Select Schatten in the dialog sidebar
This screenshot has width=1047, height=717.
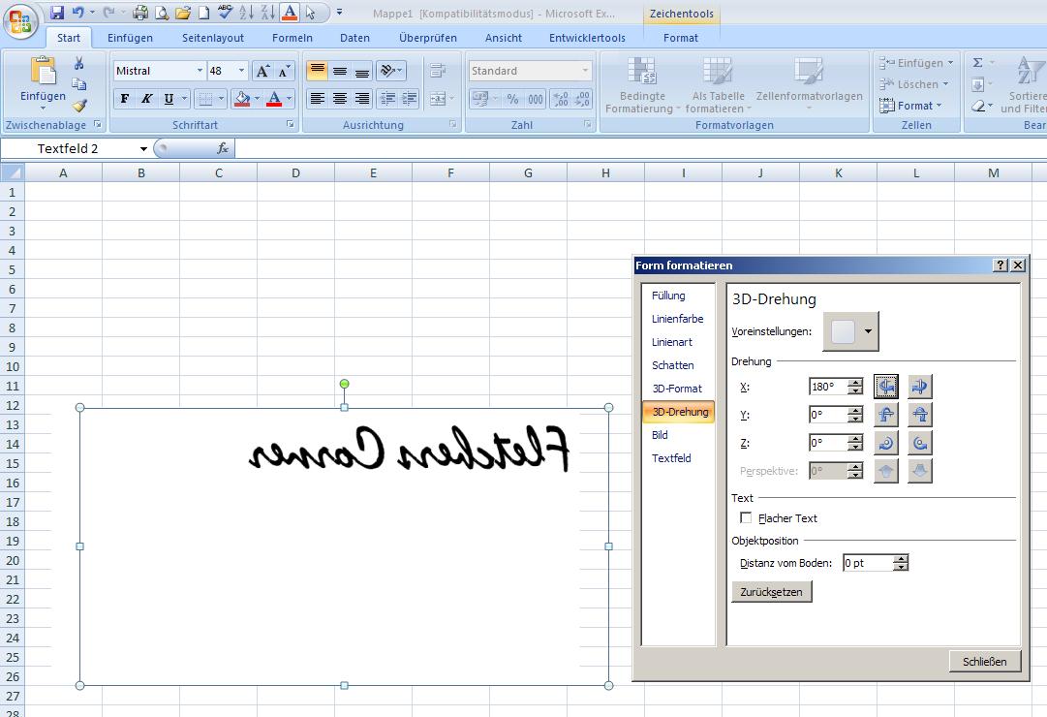[672, 365]
